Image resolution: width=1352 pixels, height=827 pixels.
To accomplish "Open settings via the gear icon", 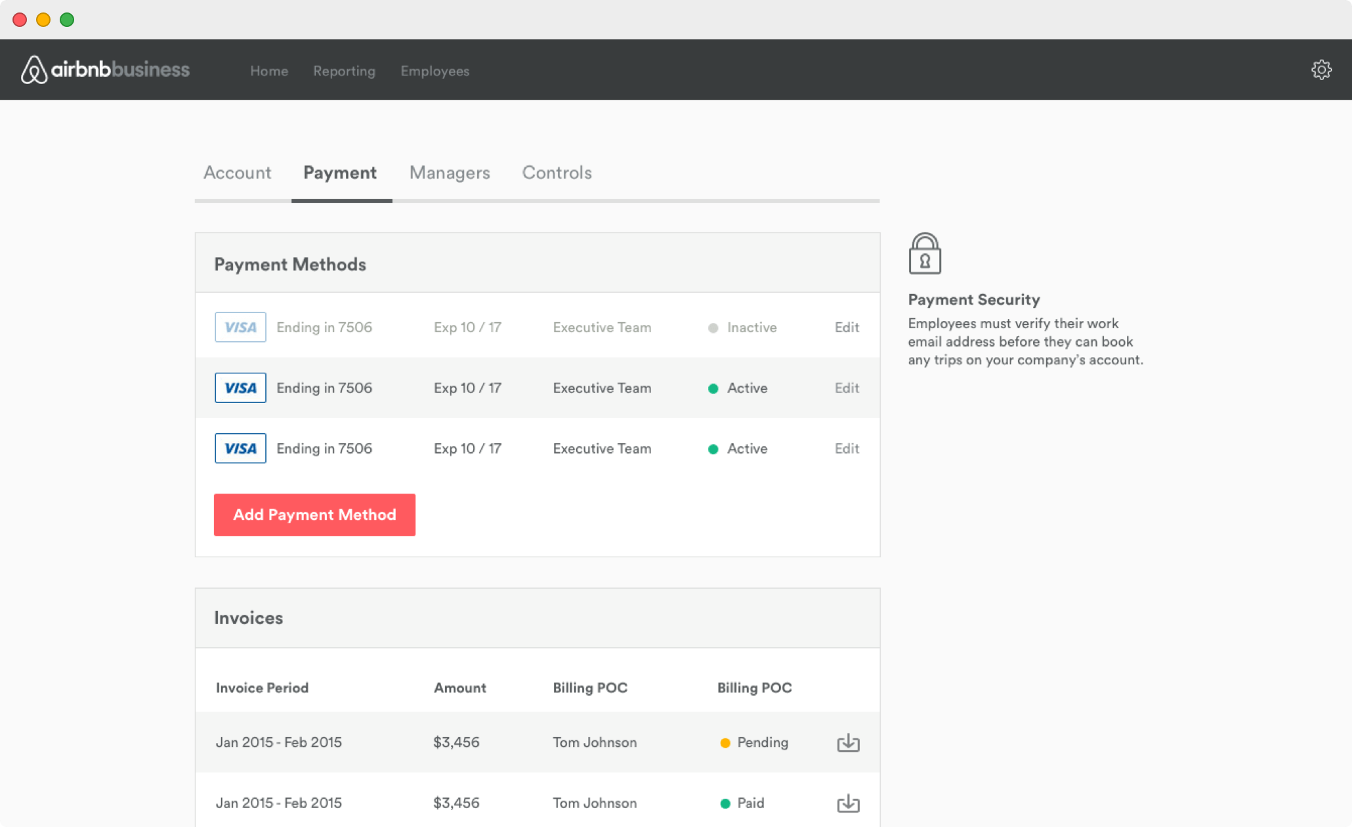I will pos(1321,70).
